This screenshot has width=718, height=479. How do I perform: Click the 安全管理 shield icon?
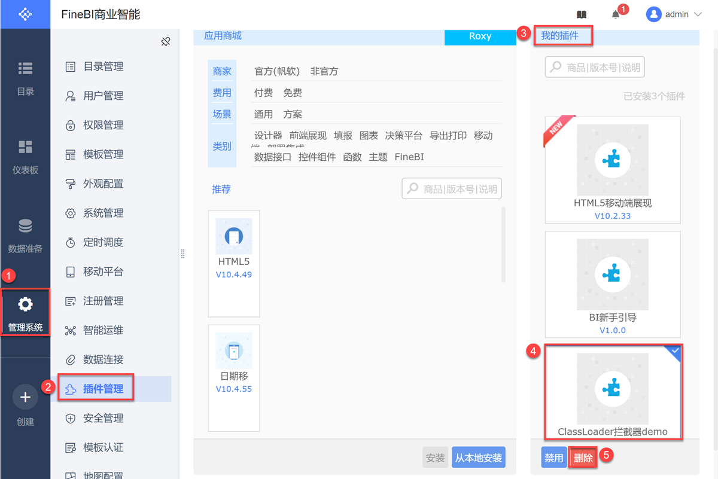coord(71,418)
